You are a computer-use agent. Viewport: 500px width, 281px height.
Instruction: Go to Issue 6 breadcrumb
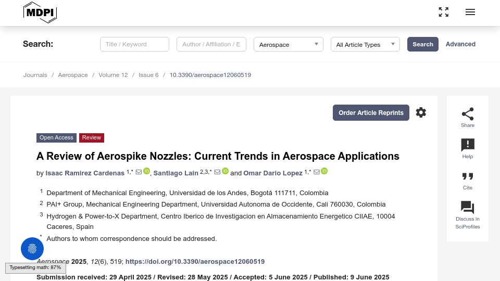148,75
